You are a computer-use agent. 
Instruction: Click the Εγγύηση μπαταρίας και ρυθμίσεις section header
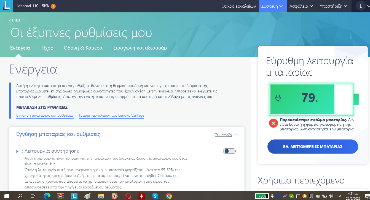pyautogui.click(x=58, y=134)
